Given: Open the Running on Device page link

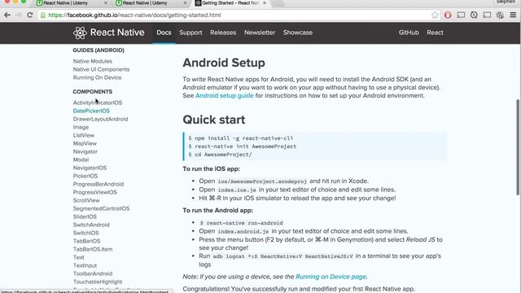Looking at the screenshot, I should coord(331,277).
